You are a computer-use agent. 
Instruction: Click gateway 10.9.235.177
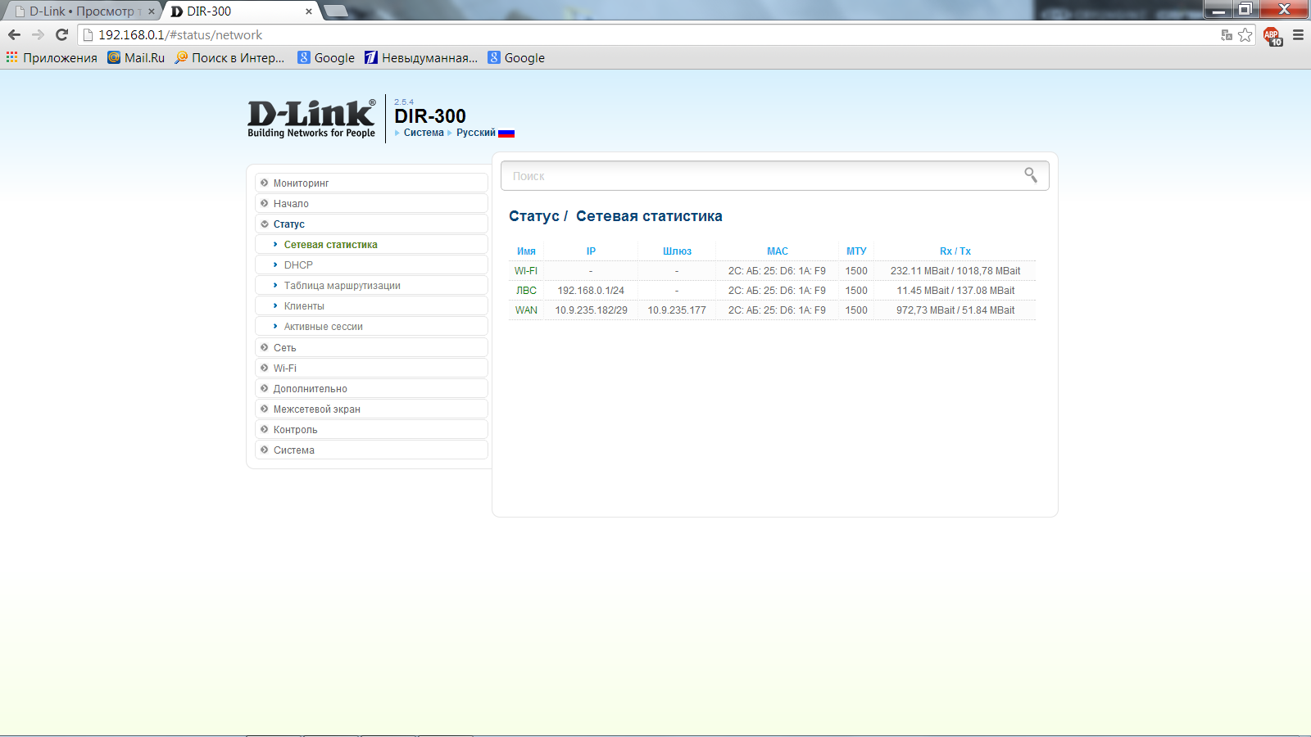click(x=677, y=310)
